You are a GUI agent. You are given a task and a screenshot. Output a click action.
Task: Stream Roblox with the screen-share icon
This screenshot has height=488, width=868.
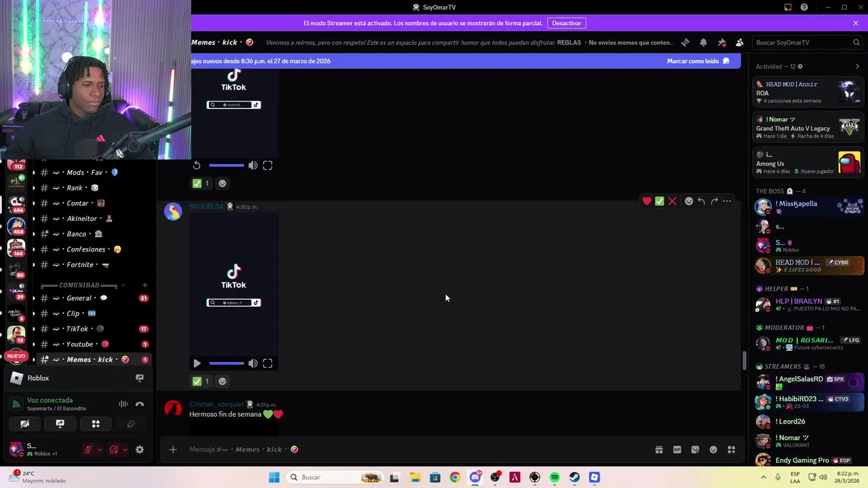[x=140, y=378]
